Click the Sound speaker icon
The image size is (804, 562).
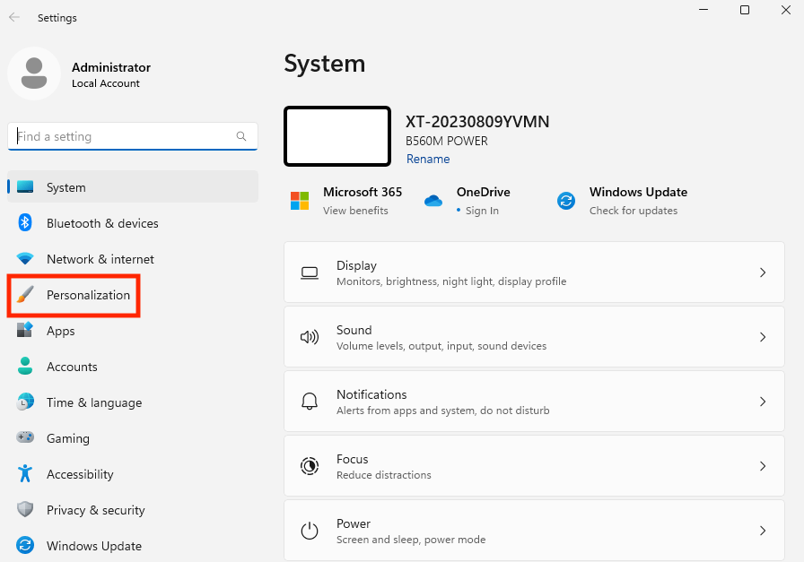(x=309, y=337)
